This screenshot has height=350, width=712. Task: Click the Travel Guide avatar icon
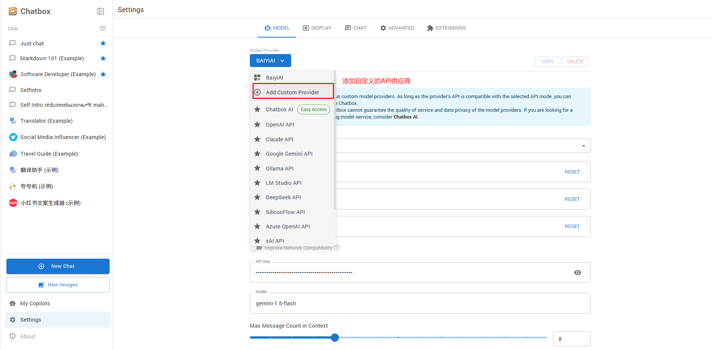point(13,154)
